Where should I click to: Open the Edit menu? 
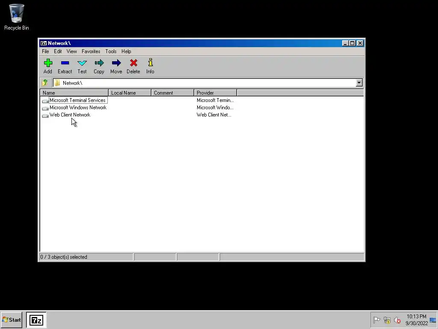coord(58,51)
